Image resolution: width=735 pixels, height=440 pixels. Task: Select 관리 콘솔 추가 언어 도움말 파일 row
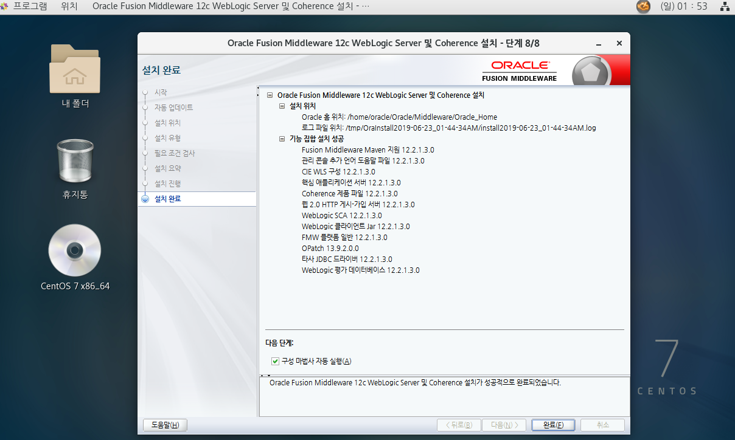pos(363,161)
